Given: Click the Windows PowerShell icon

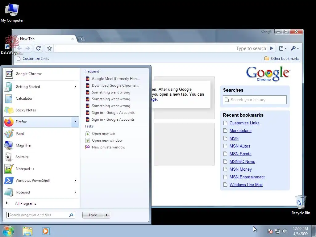Looking at the screenshot, I should (x=9, y=180).
